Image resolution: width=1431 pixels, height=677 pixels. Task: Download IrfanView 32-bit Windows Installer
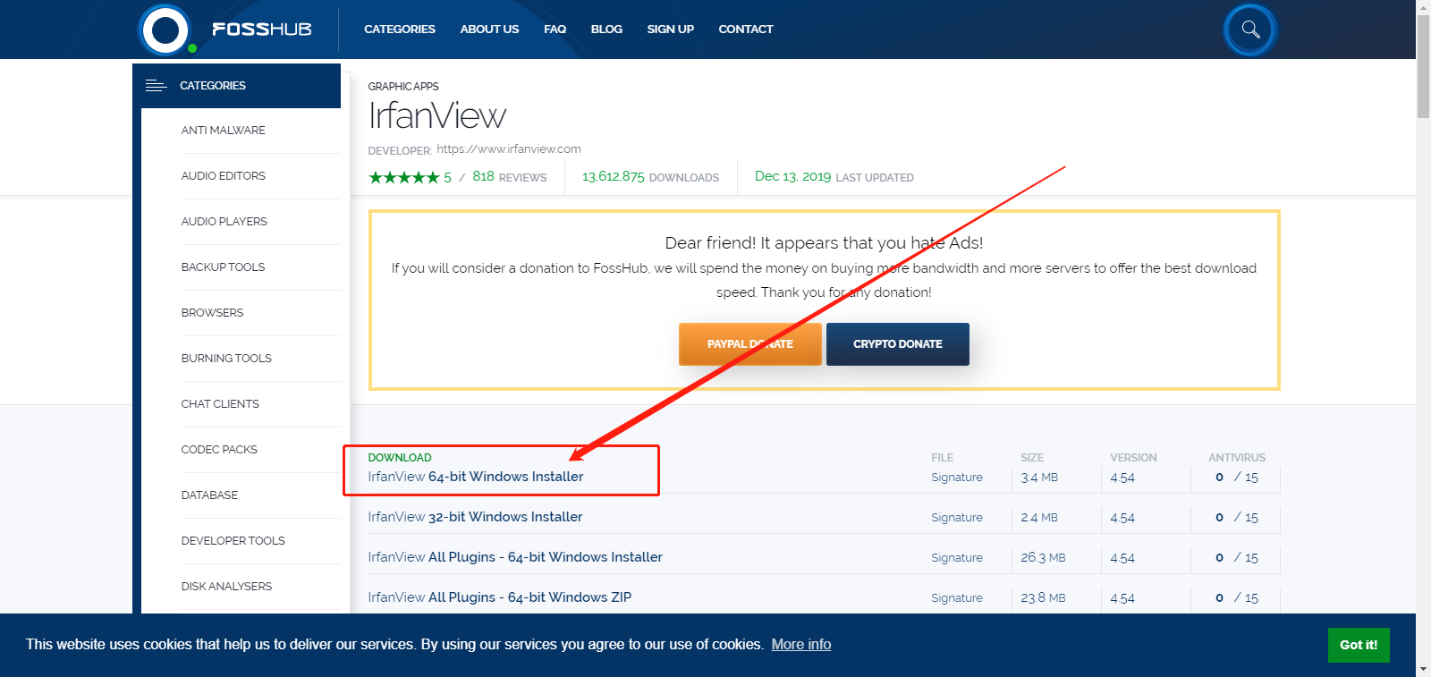click(x=475, y=517)
